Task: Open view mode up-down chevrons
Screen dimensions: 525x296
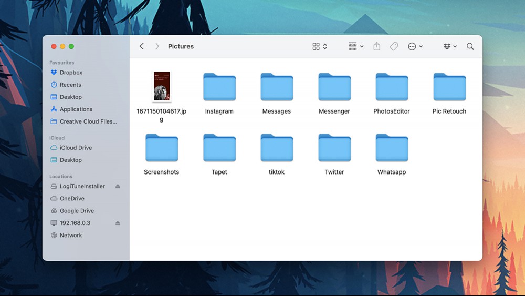Action: point(325,46)
